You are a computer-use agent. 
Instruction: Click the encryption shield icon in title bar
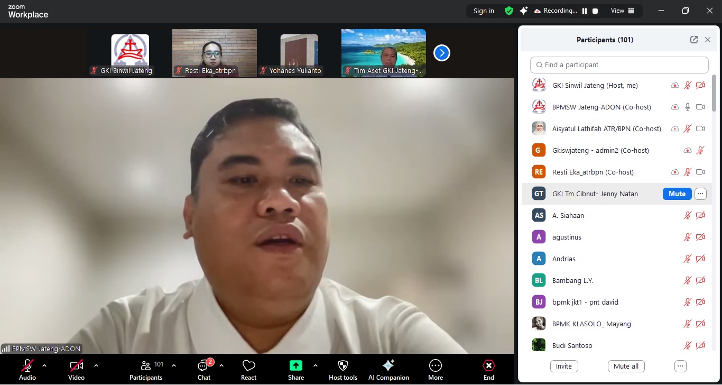point(508,11)
